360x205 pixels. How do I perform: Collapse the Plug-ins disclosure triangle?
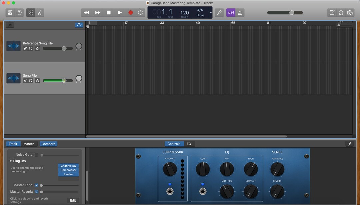pyautogui.click(x=10, y=161)
